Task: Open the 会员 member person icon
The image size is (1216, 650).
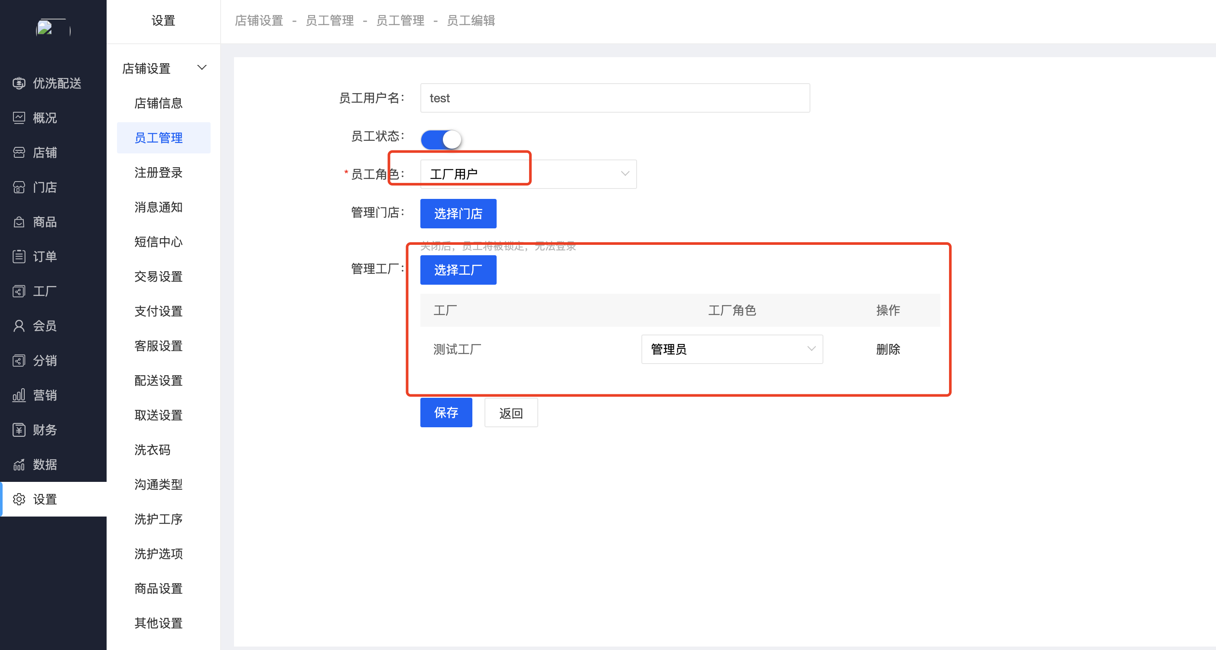Action: click(19, 326)
